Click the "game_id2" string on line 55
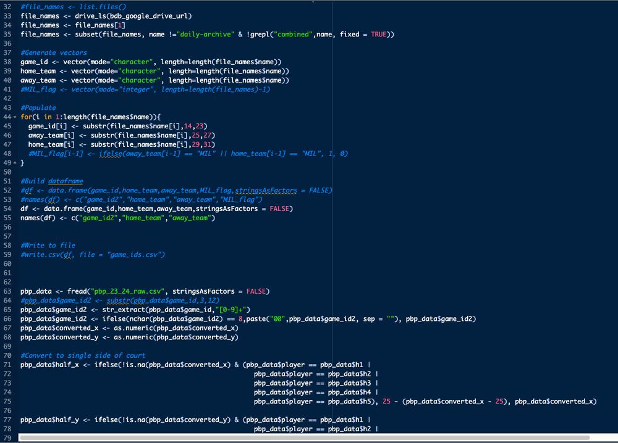Screen dimensions: 618x443 pos(98,218)
